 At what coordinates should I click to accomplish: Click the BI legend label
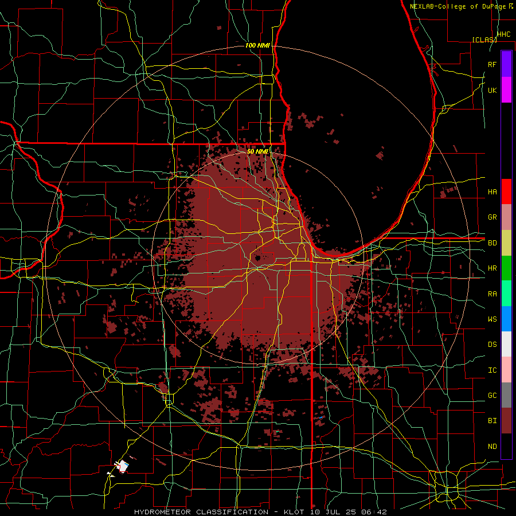tap(492, 421)
